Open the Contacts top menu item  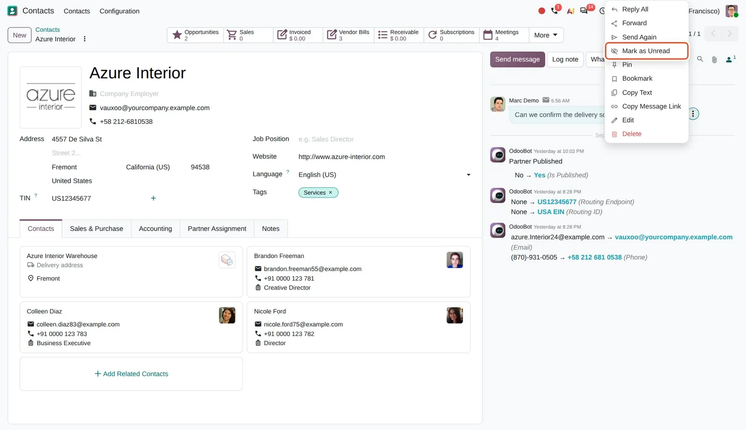click(77, 11)
